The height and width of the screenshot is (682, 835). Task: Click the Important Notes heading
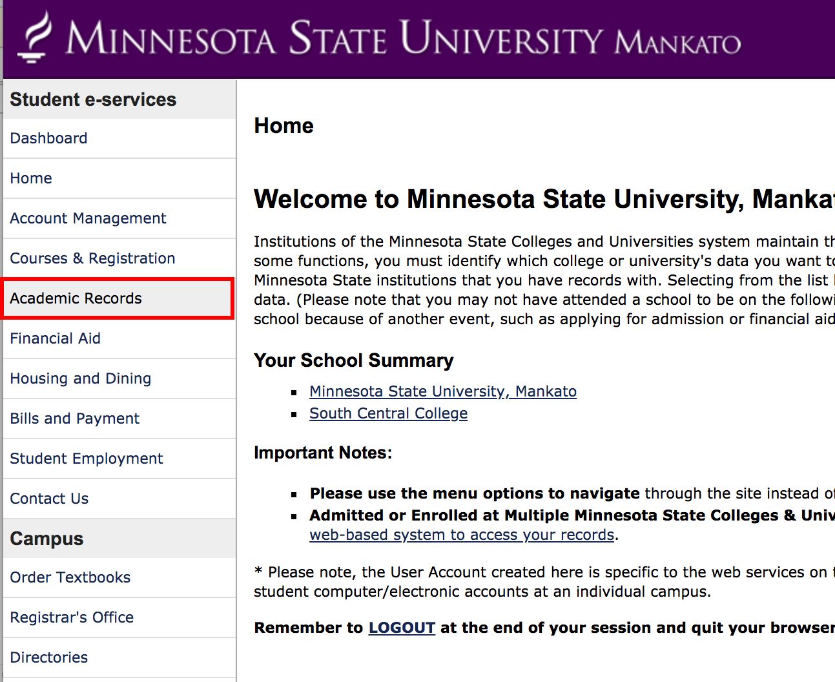[x=323, y=453]
